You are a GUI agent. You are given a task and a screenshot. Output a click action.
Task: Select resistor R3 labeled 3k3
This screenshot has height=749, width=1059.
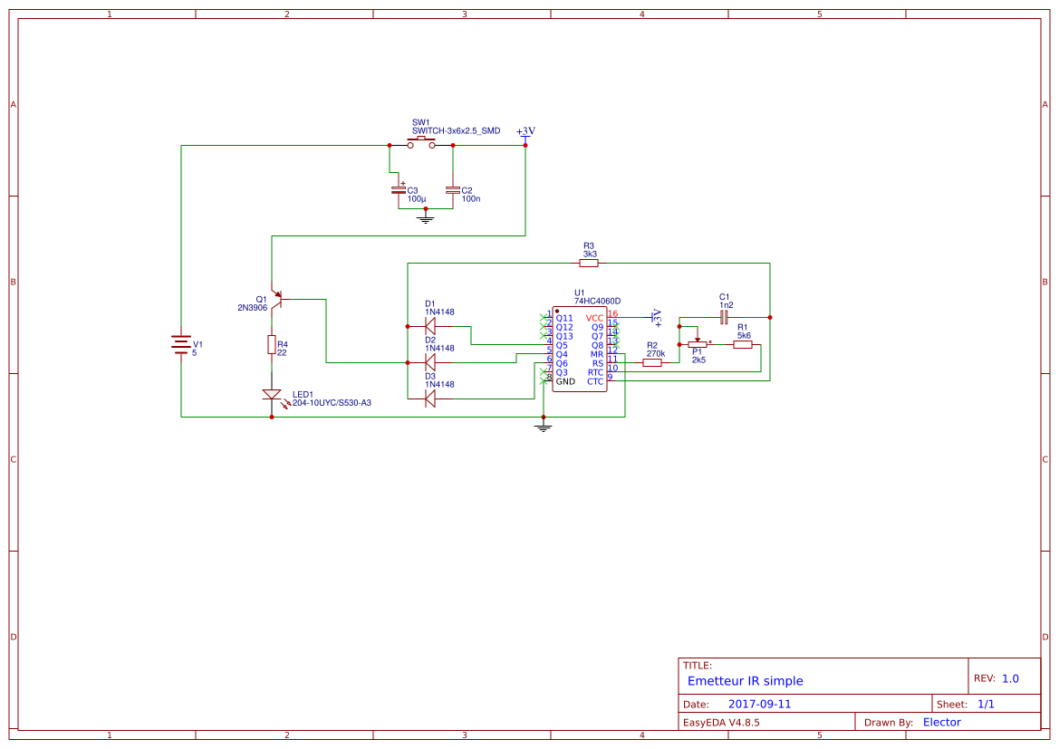(590, 261)
